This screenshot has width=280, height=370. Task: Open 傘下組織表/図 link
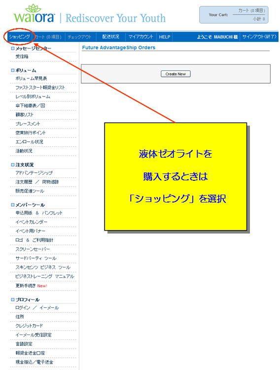pos(30,105)
